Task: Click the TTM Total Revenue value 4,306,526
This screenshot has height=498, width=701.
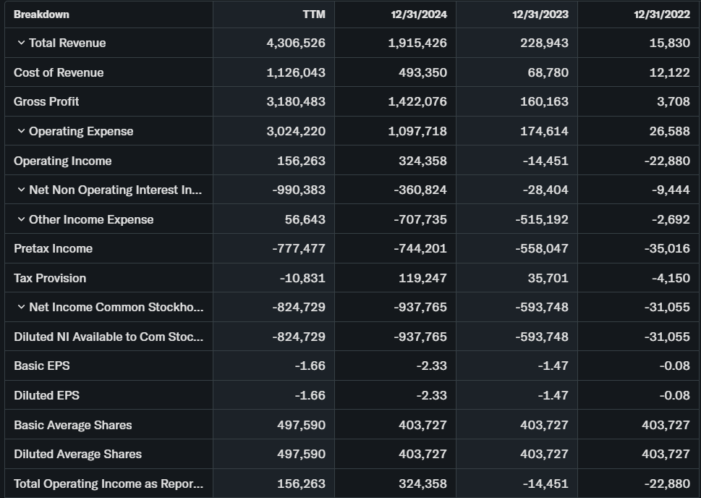Action: pos(295,43)
